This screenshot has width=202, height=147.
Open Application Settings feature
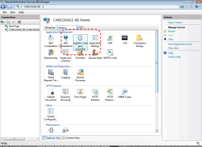pyautogui.click(x=95, y=41)
